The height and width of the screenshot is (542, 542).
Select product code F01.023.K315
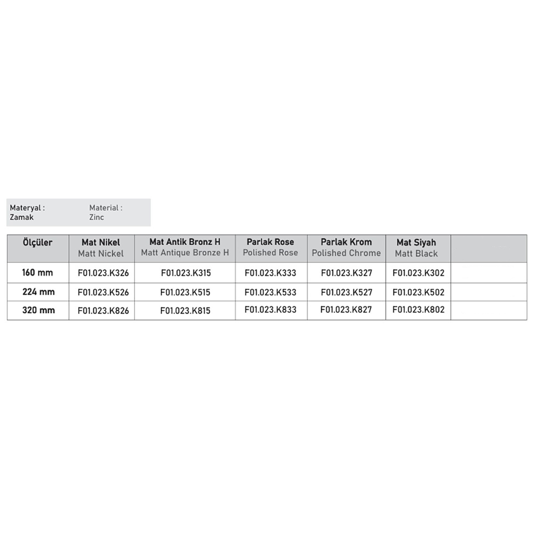pos(186,273)
